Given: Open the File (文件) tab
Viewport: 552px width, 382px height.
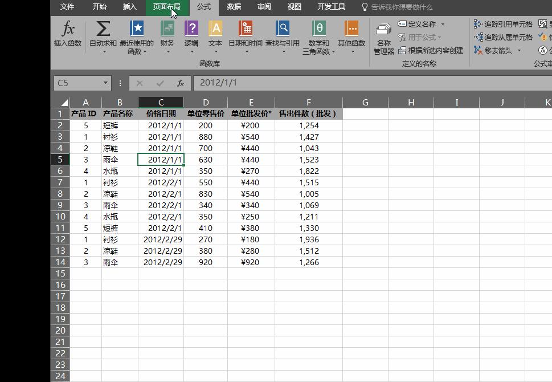Looking at the screenshot, I should click(67, 7).
